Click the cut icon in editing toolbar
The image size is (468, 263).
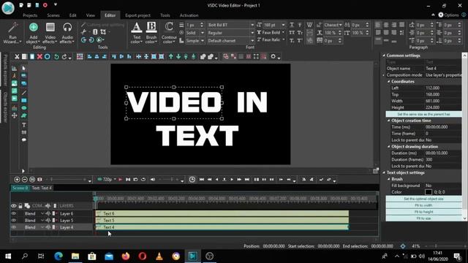pos(17,56)
